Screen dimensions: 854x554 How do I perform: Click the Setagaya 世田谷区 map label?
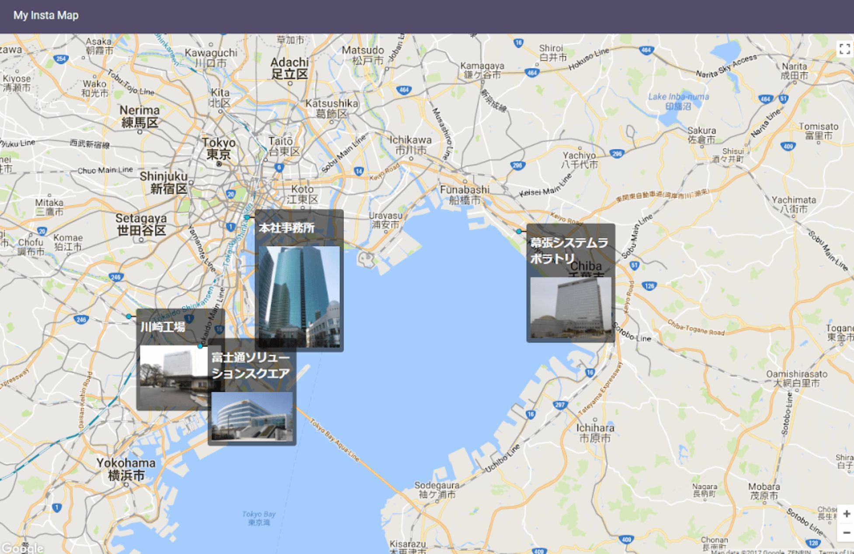141,224
